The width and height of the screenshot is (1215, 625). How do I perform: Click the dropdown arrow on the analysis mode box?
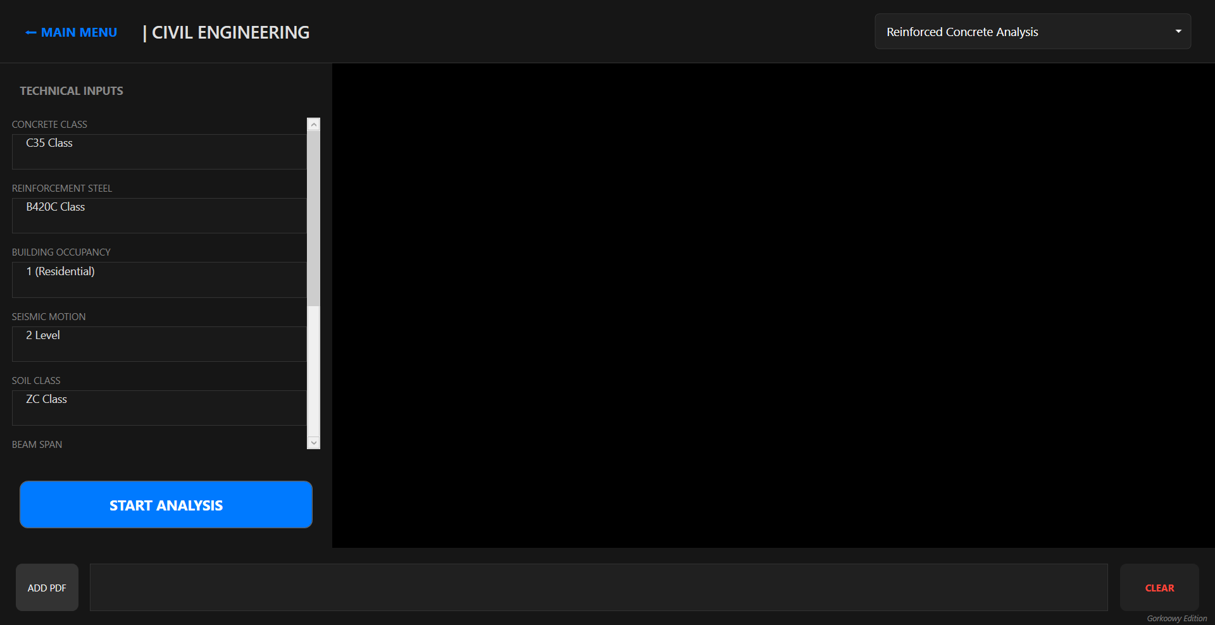1178,31
